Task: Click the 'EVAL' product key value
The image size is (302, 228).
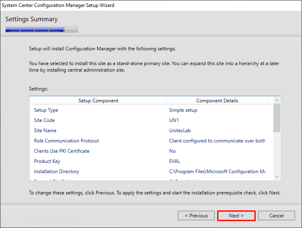Action: click(x=175, y=161)
